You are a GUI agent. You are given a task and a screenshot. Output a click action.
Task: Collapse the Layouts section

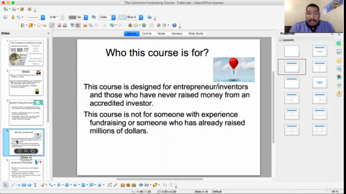click(280, 40)
